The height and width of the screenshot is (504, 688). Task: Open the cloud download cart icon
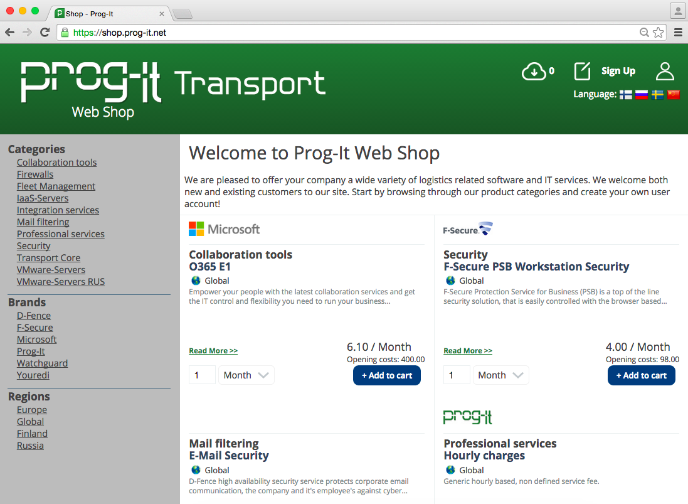tap(534, 71)
